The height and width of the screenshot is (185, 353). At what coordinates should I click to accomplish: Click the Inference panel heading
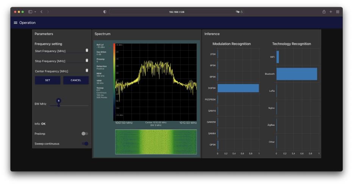click(212, 34)
